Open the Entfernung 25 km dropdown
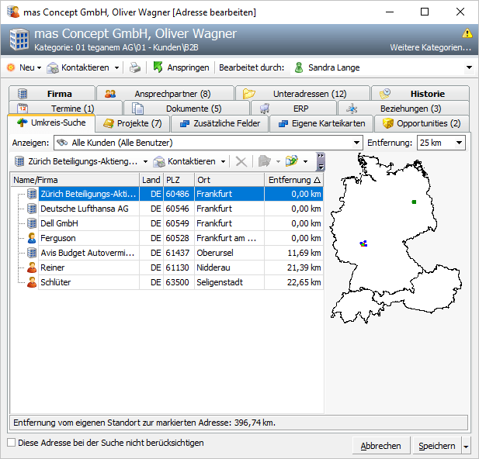 [459, 143]
